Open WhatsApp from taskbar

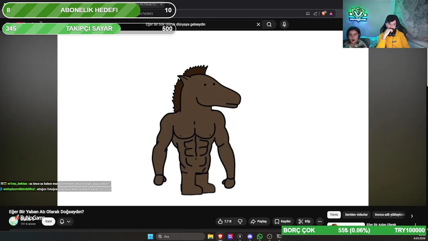tap(260, 237)
